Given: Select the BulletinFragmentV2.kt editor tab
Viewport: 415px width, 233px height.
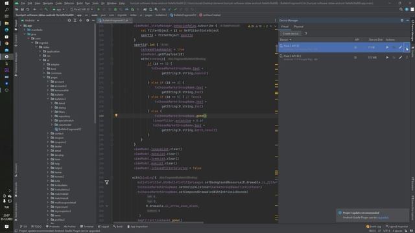Looking at the screenshot, I should pos(114,20).
